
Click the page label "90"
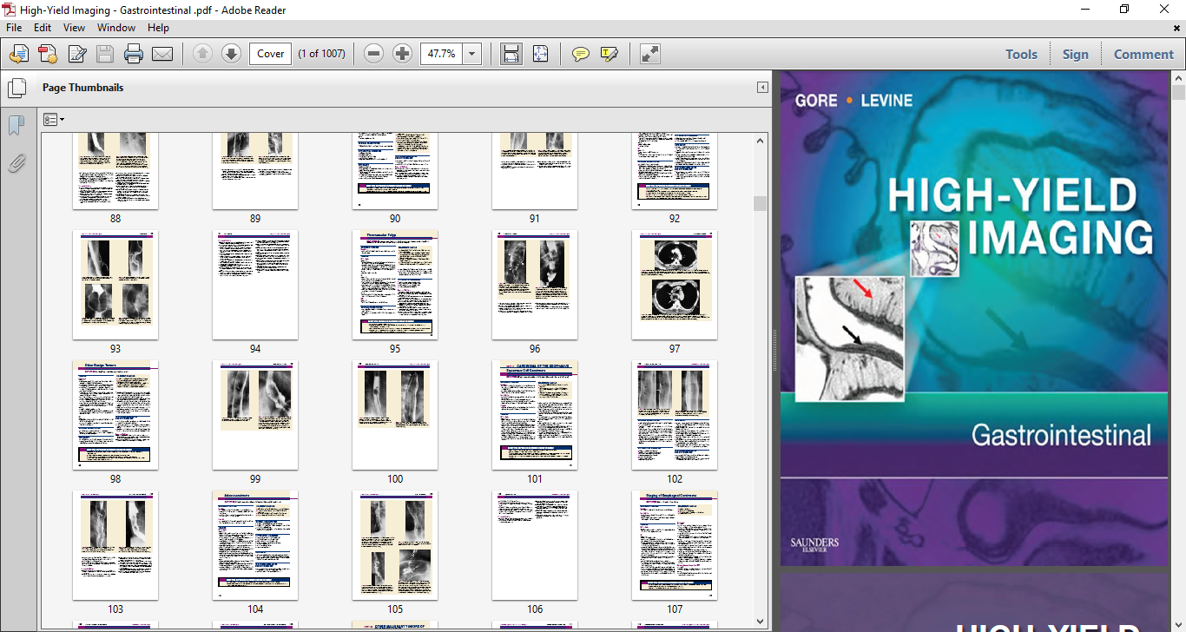395,219
